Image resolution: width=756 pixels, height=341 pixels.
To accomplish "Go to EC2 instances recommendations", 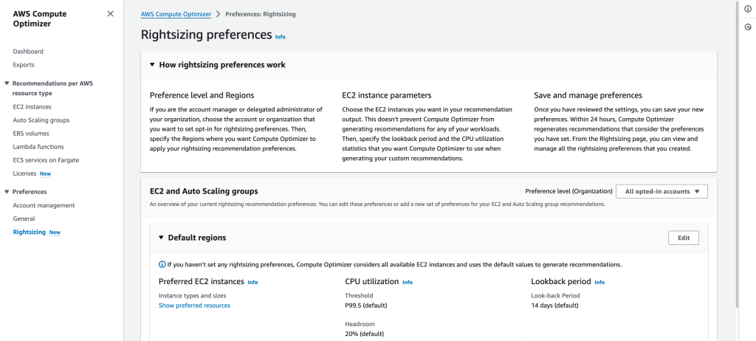I will [32, 107].
